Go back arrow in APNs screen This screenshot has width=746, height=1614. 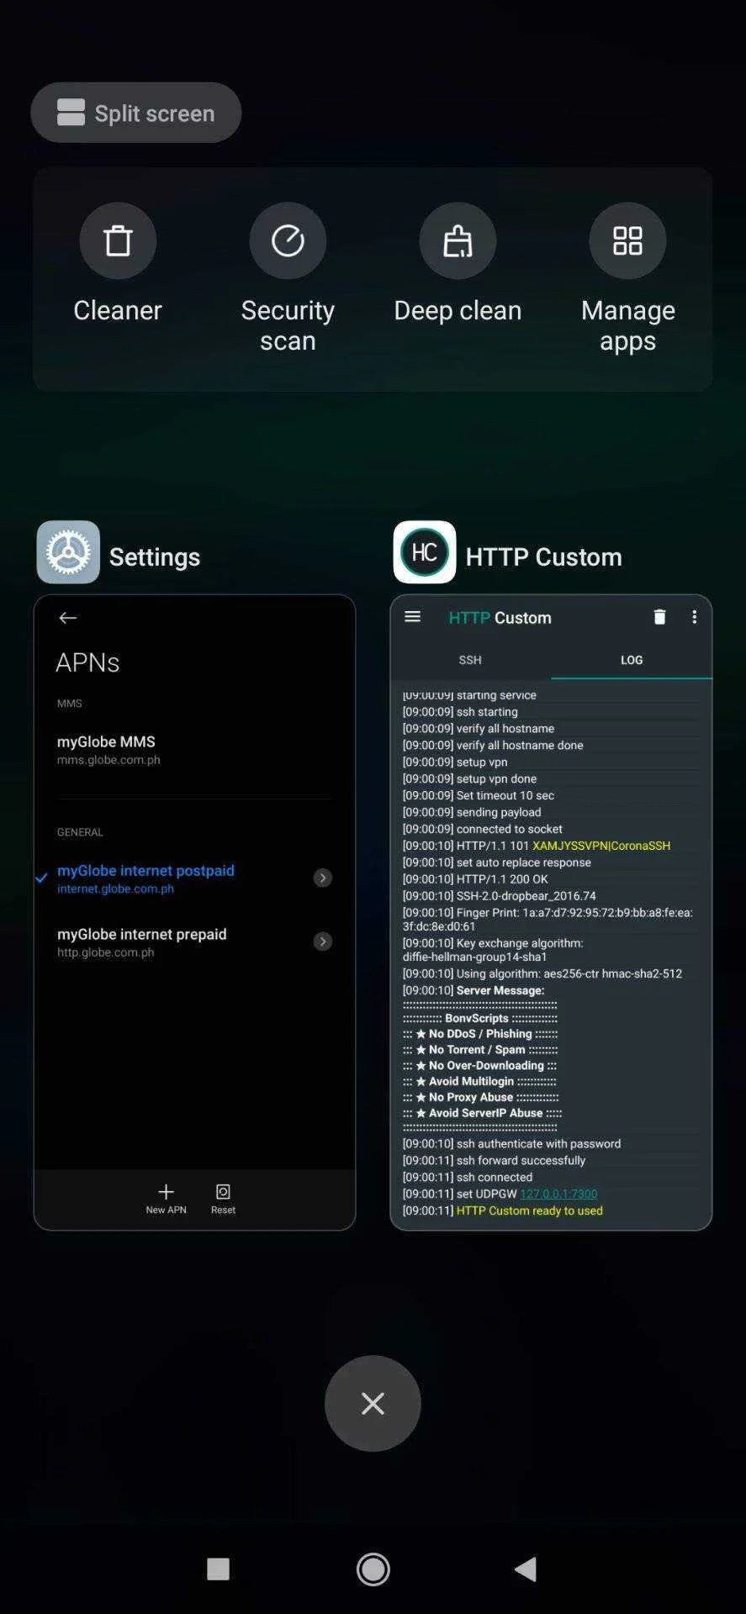68,618
